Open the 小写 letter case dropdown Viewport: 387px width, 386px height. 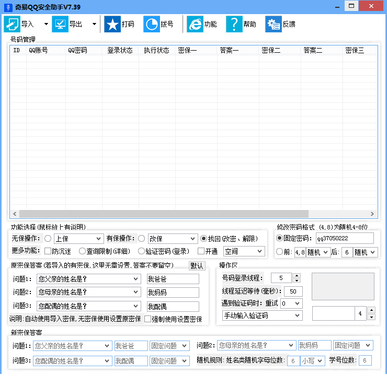click(312, 361)
